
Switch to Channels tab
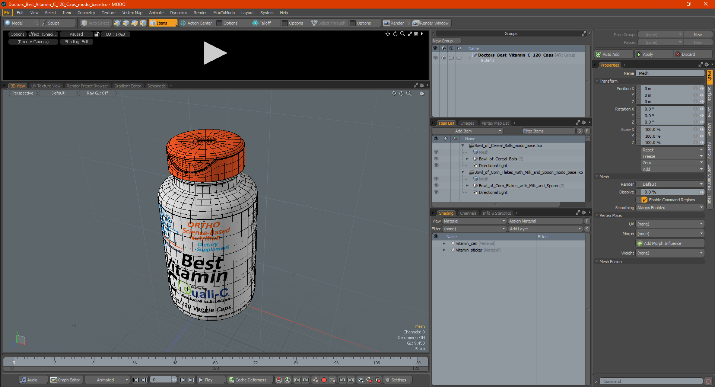[468, 213]
